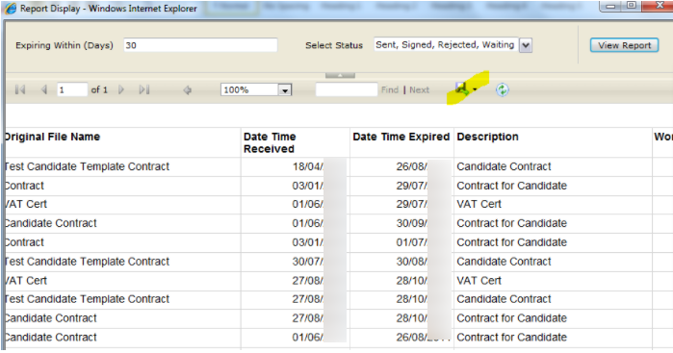
Task: Click Description column header
Action: click(487, 137)
